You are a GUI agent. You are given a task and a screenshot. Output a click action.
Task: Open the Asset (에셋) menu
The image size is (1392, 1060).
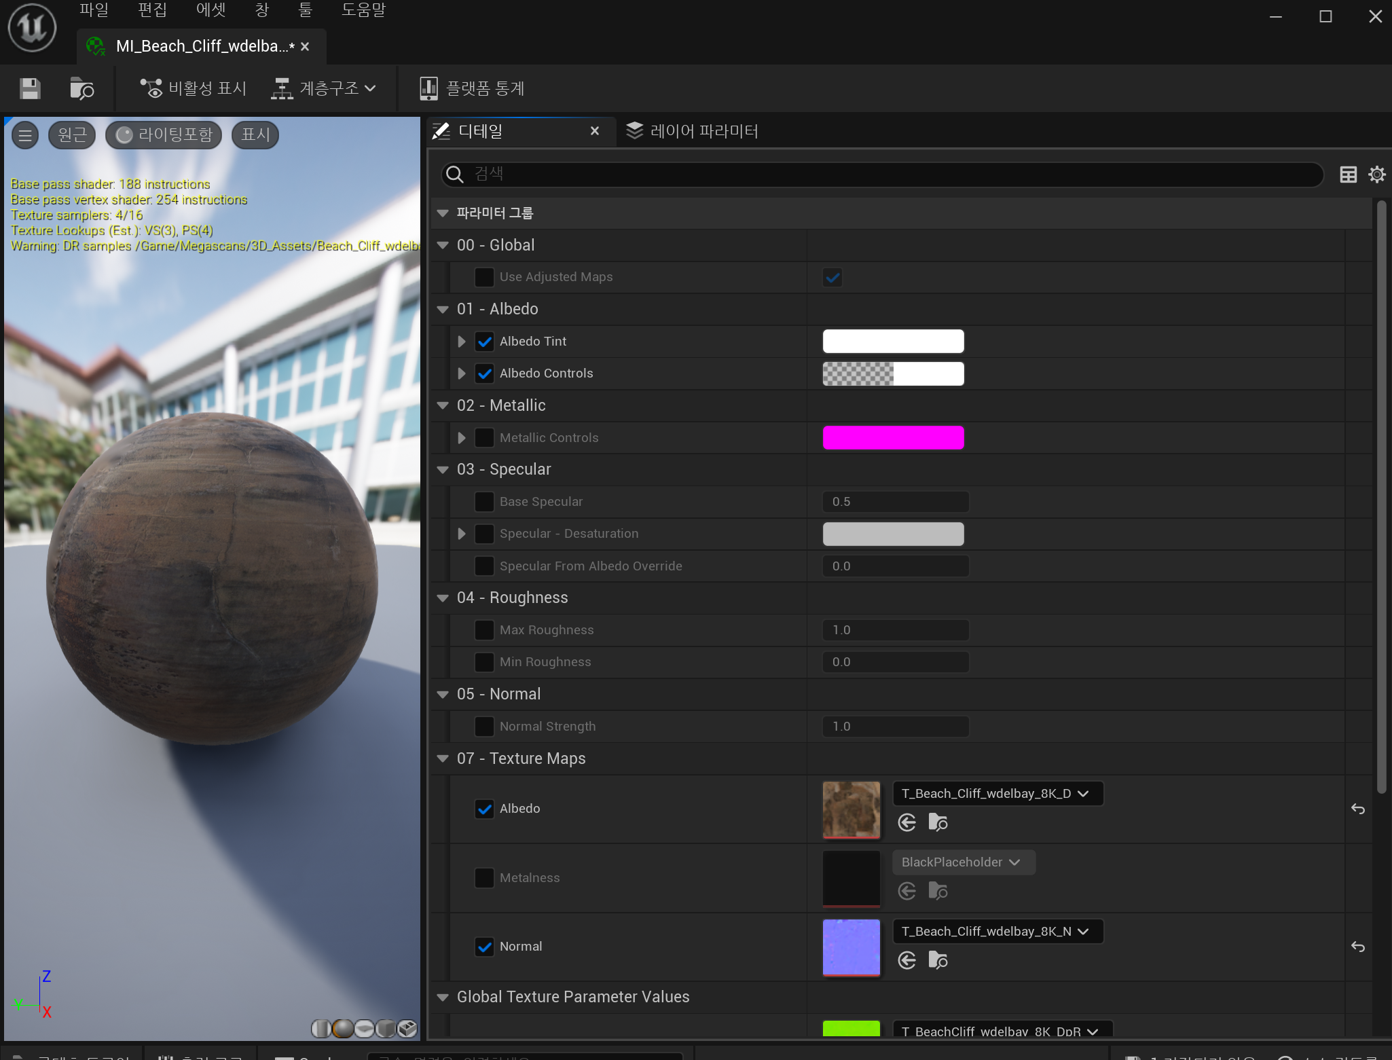click(x=210, y=10)
